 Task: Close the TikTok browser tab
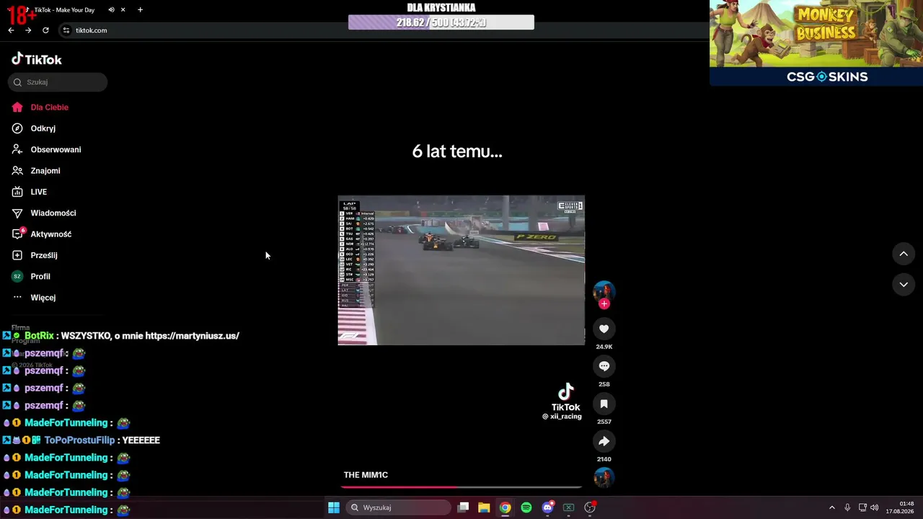click(123, 10)
